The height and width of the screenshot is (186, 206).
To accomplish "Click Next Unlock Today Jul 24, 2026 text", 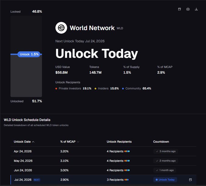I will pyautogui.click(x=80, y=41).
